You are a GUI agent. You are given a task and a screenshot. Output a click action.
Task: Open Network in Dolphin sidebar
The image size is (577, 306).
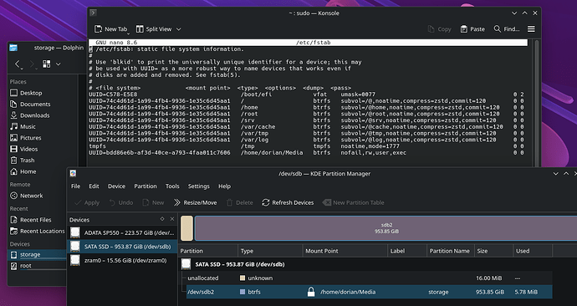tap(27, 196)
